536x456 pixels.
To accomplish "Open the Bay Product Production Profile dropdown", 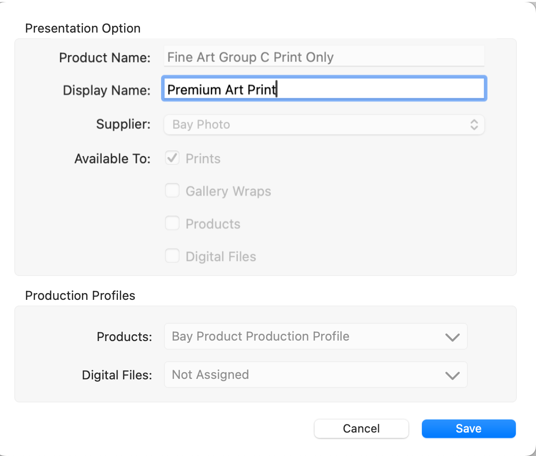I will (307, 336).
